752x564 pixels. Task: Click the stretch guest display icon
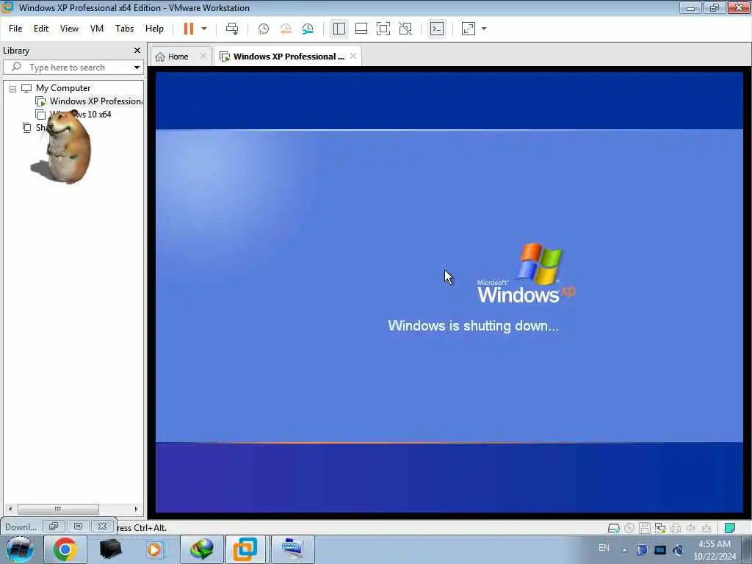468,29
